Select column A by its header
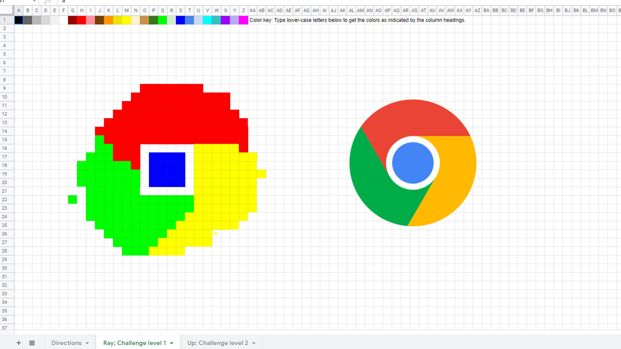621x349 pixels. coord(19,10)
